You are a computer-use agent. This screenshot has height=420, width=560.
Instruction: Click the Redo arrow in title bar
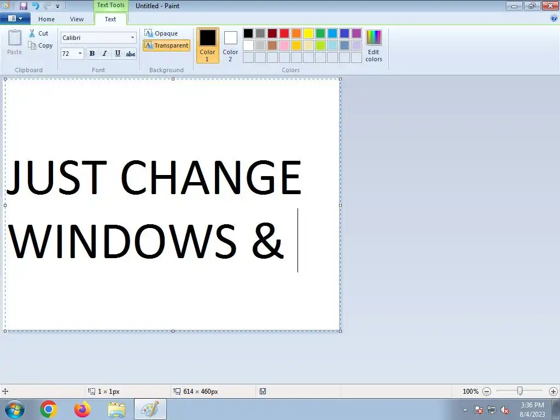(47, 5)
